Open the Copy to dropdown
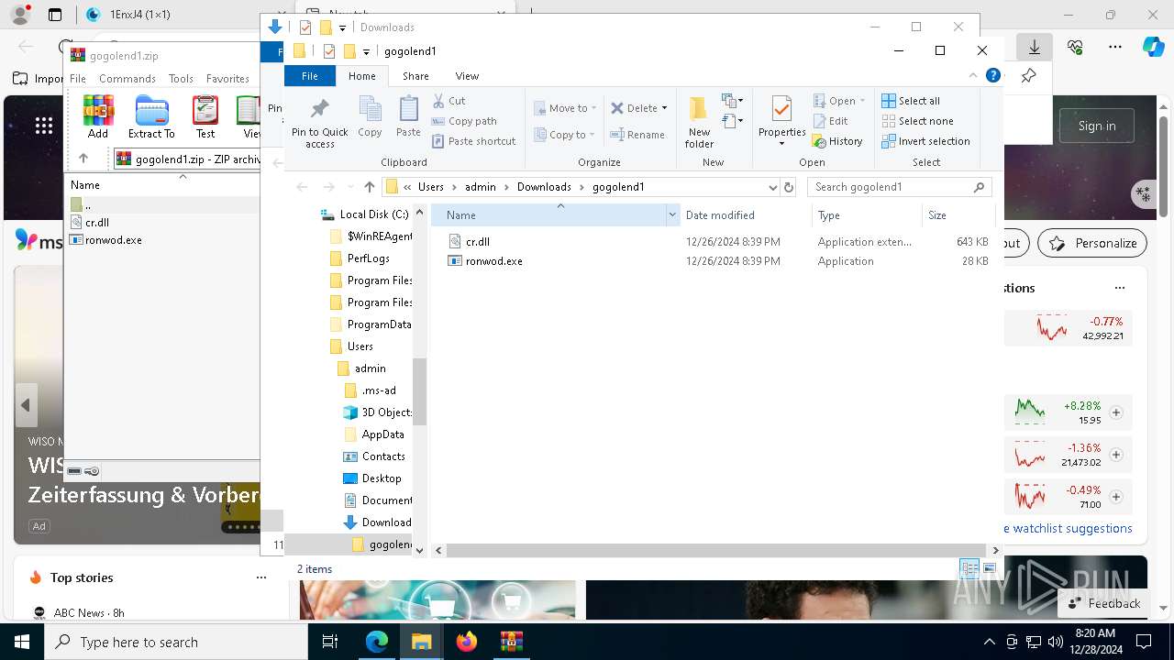 (564, 135)
